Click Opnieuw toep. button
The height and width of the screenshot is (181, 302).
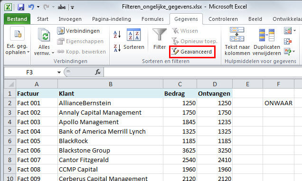[195, 41]
